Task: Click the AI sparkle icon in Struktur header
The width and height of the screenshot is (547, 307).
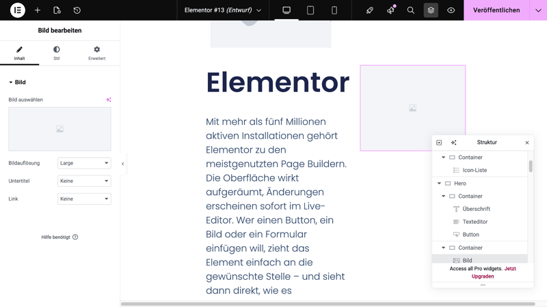Action: click(453, 143)
